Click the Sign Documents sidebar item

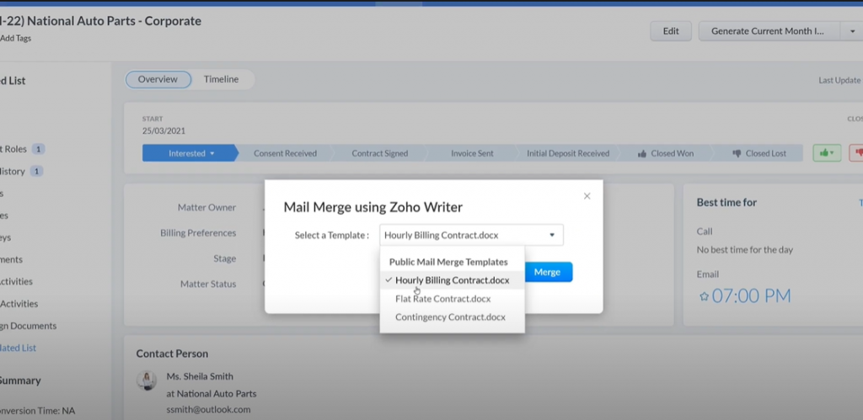point(28,326)
